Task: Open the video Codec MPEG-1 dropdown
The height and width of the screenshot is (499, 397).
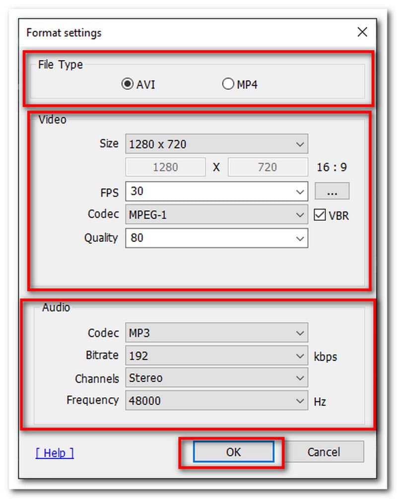Action: point(216,215)
